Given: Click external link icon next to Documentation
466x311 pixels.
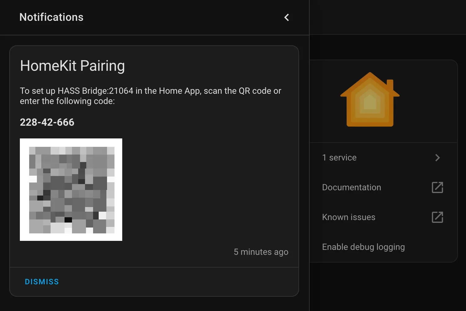Looking at the screenshot, I should [437, 187].
